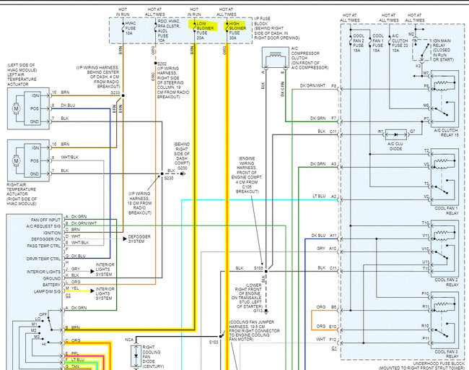
Task: Select the COOL FAN 2 RELAY label
Action: pyautogui.click(x=447, y=283)
